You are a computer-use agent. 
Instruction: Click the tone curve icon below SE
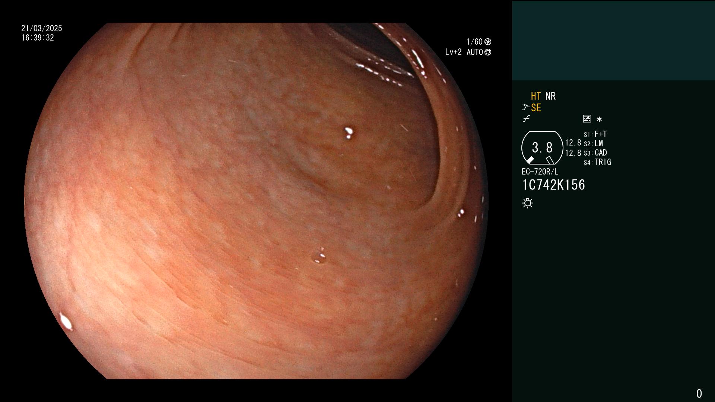pyautogui.click(x=526, y=119)
